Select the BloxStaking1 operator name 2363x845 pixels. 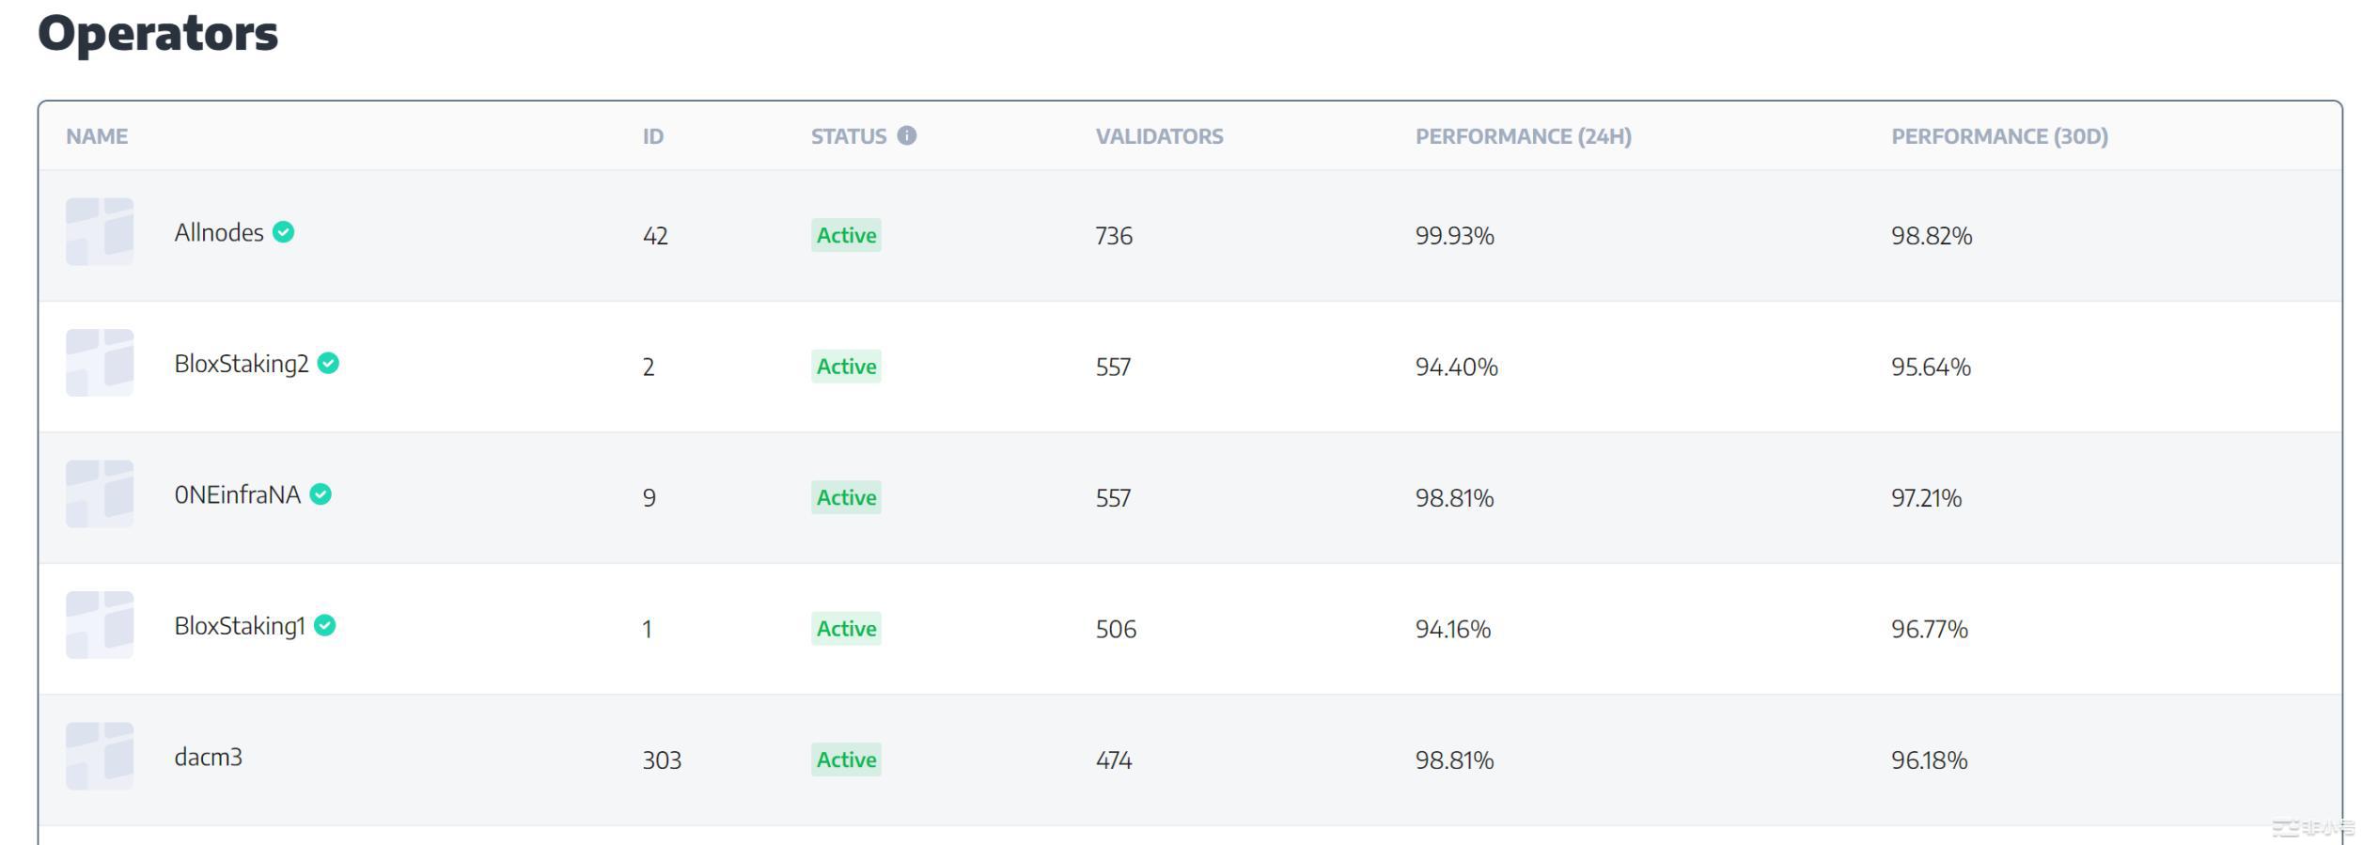click(240, 626)
